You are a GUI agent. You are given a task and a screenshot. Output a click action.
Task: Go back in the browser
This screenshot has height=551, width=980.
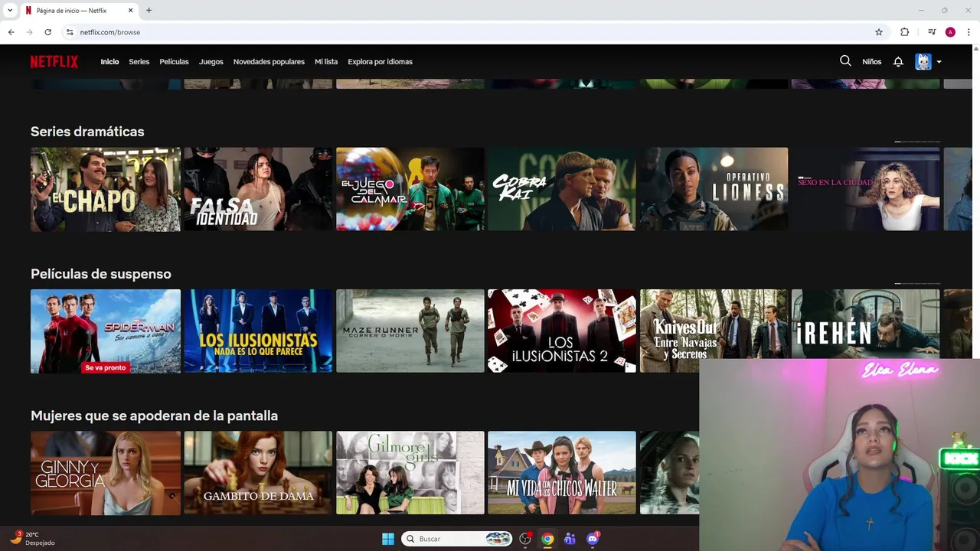(11, 32)
